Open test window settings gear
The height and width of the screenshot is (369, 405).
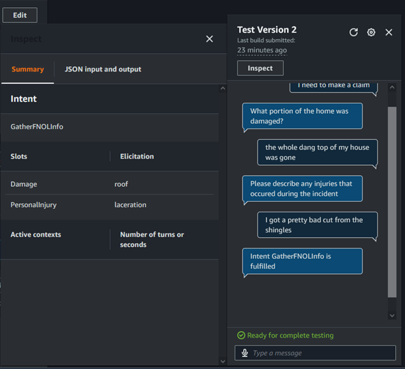371,32
